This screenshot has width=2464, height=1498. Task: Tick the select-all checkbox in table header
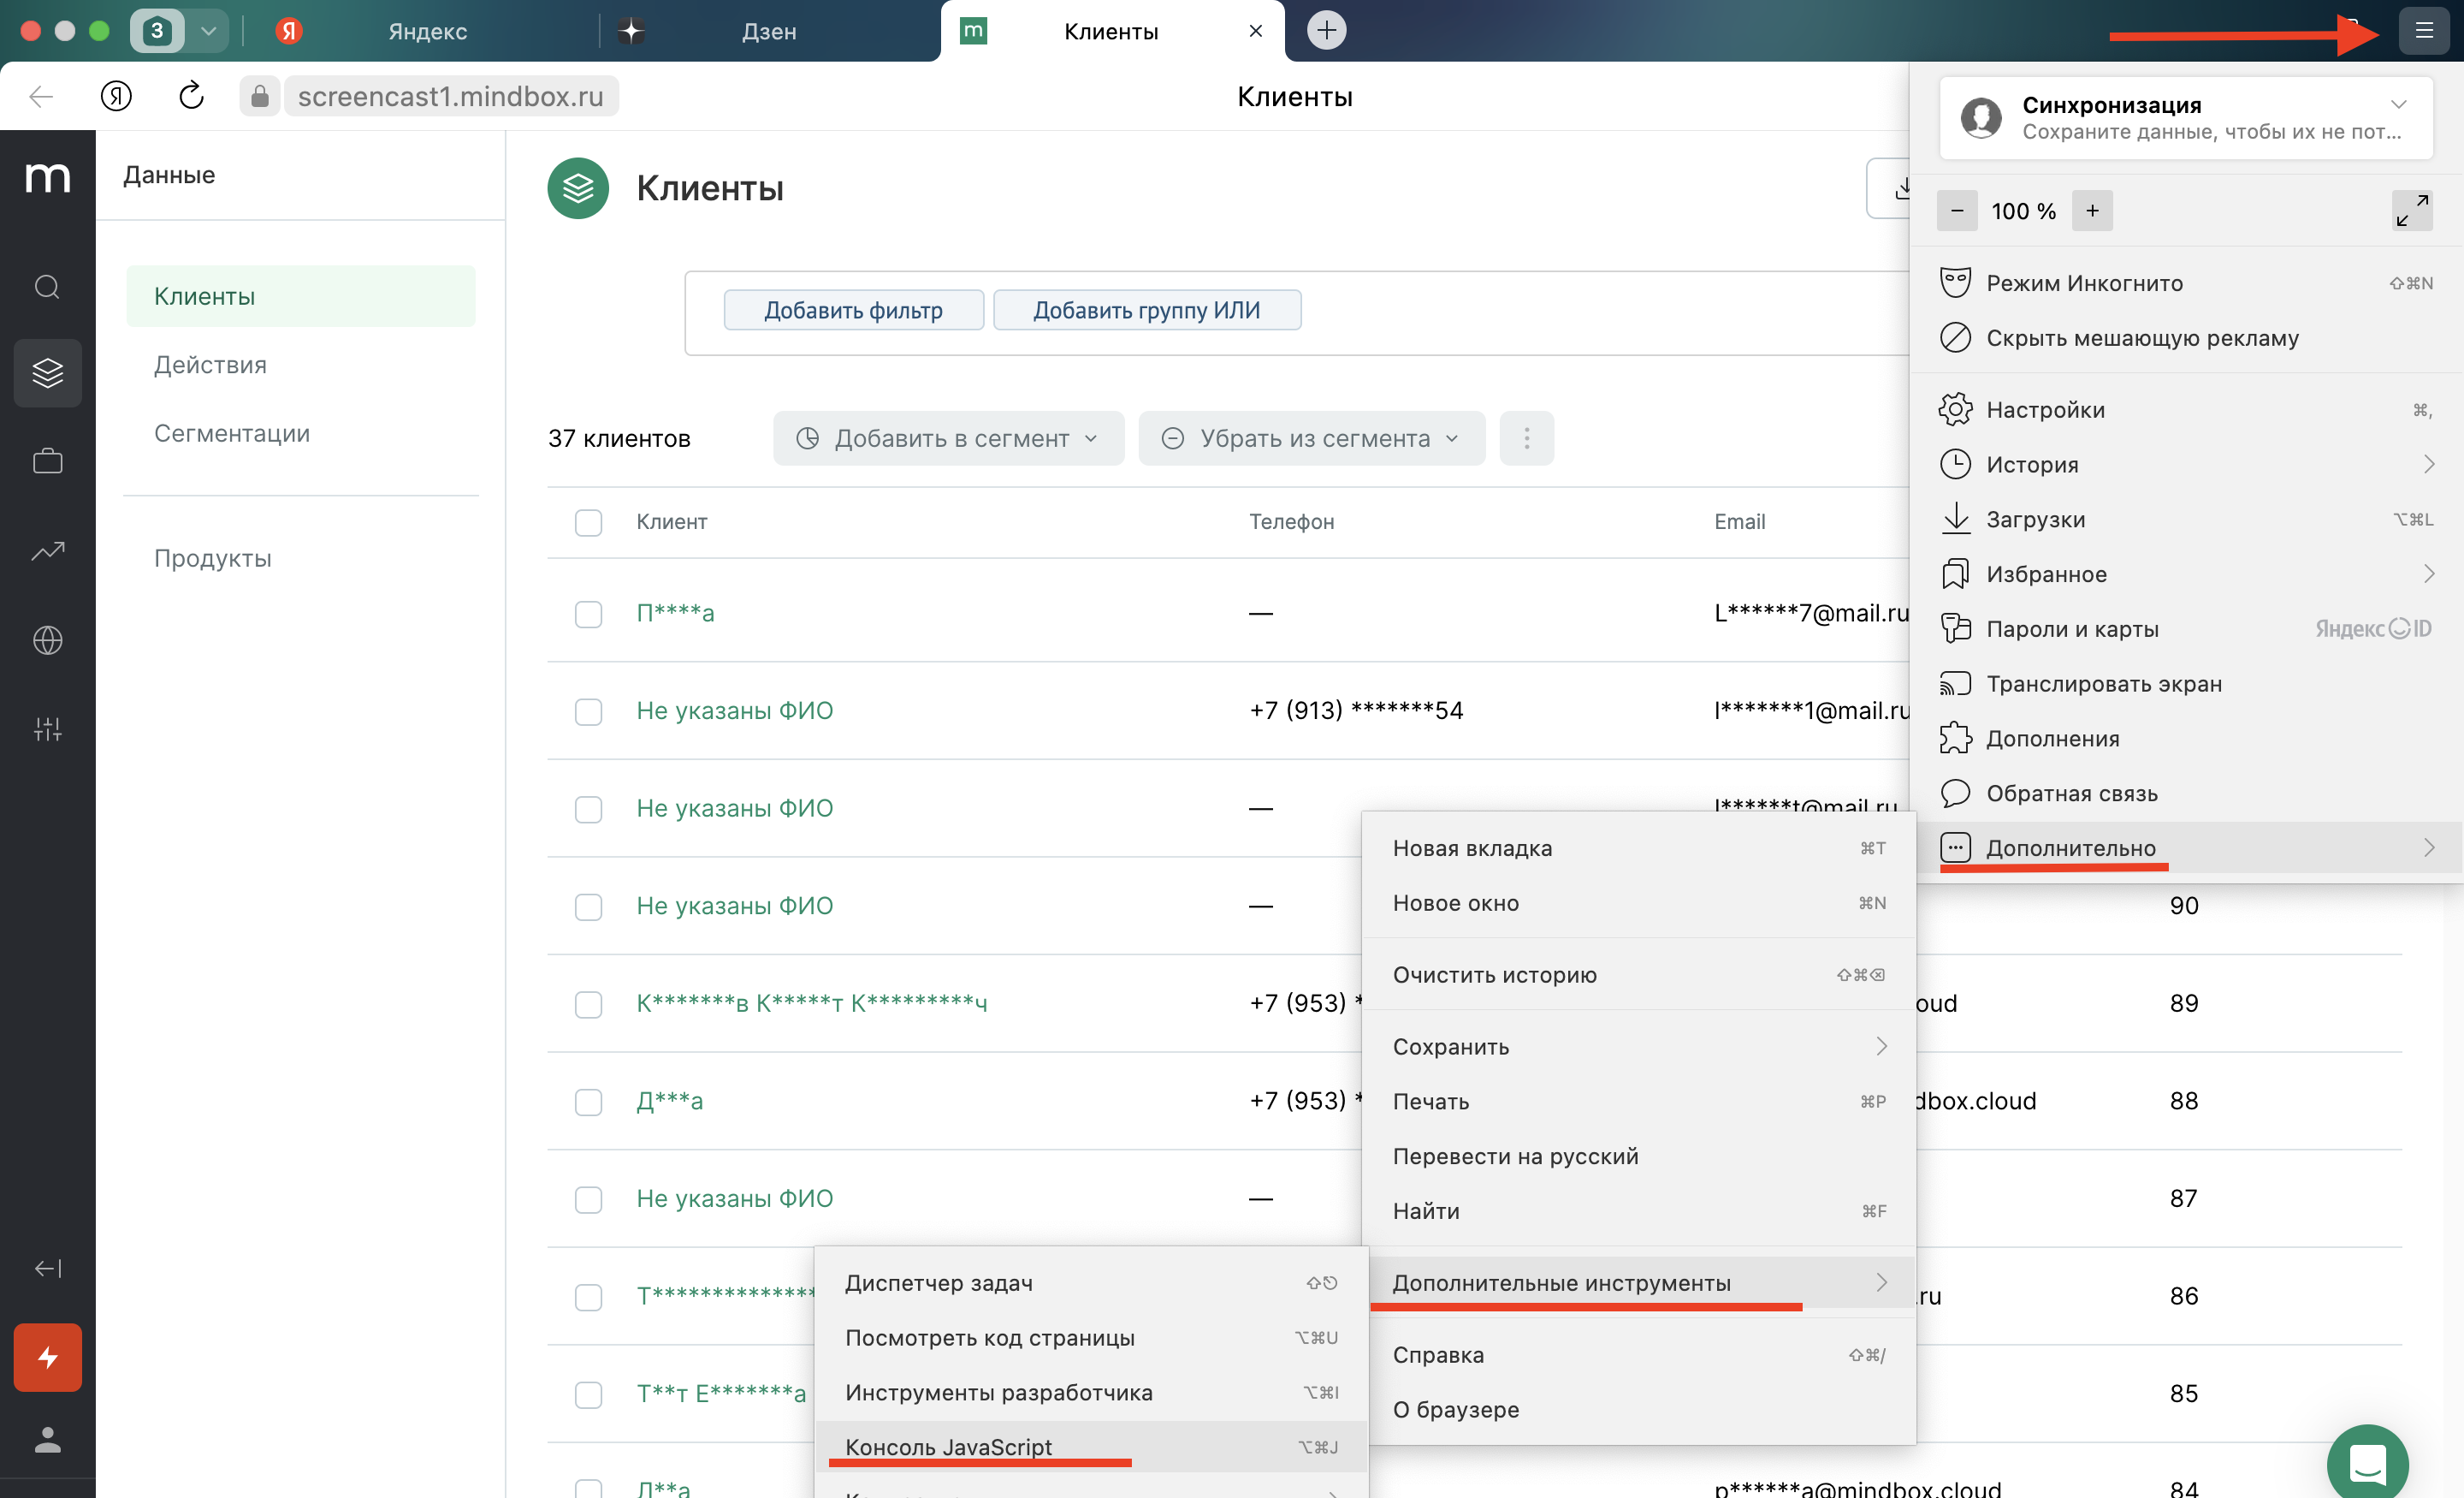coord(588,522)
